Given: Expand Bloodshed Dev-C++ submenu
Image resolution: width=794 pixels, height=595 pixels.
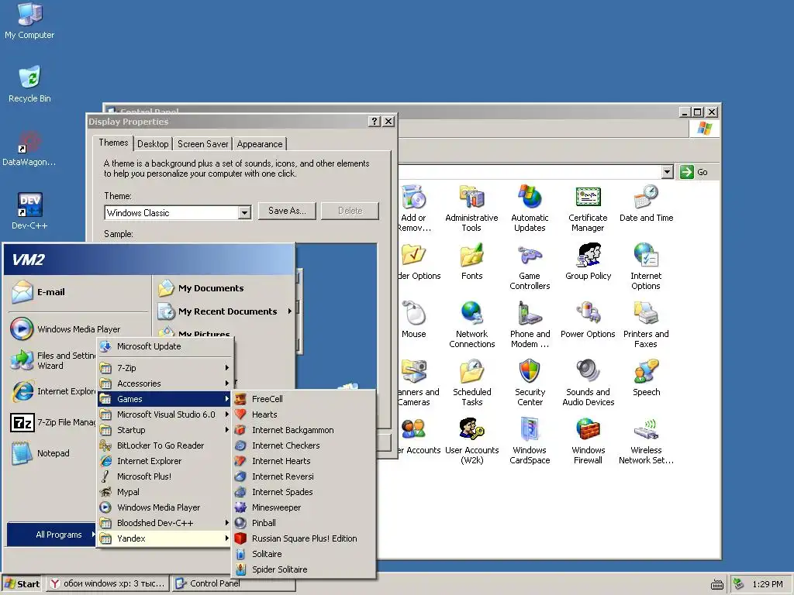Looking at the screenshot, I should click(165, 523).
